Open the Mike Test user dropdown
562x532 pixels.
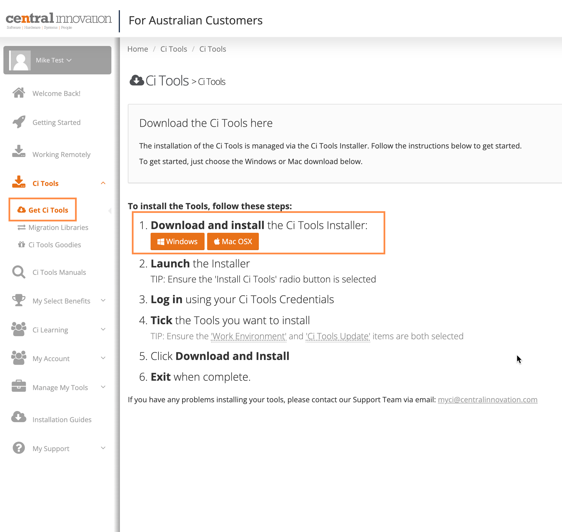[x=54, y=60]
